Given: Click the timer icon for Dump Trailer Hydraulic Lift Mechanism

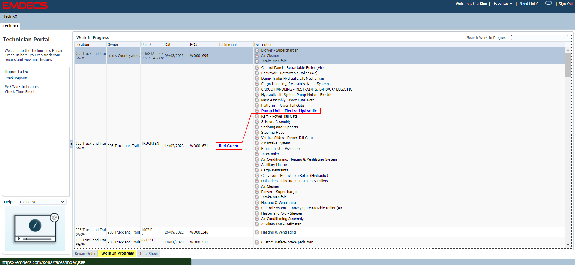Looking at the screenshot, I should click(257, 78).
